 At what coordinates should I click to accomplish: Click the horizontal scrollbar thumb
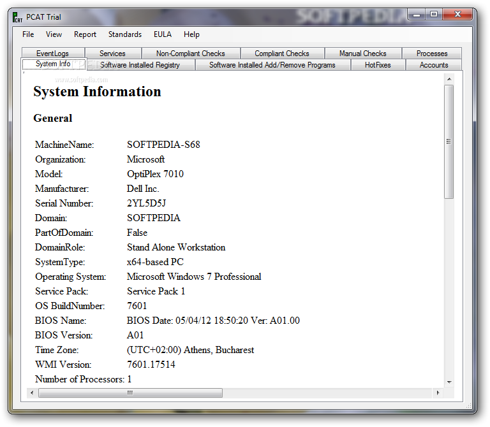(130, 393)
